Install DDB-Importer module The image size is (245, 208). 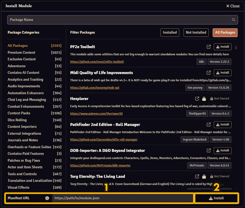(222, 150)
